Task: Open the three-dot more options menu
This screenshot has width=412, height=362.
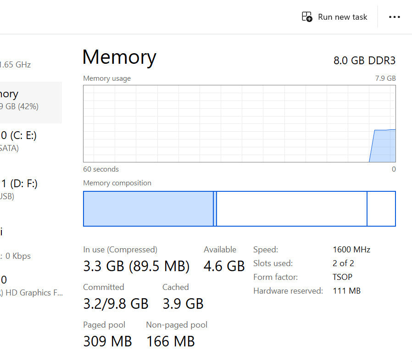Action: (x=395, y=17)
